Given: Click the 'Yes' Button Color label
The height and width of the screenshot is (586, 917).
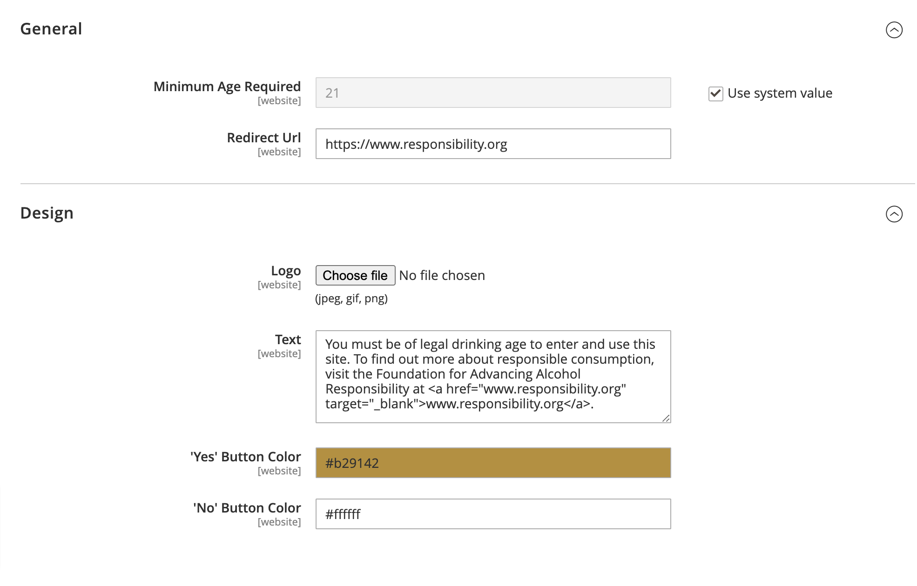Looking at the screenshot, I should click(x=246, y=457).
